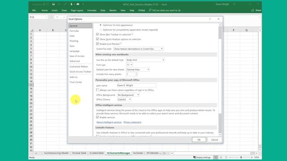Click the enter checkmark in formula bar
Image resolution: width=287 pixels, height=161 pixels.
pyautogui.click(x=64, y=17)
